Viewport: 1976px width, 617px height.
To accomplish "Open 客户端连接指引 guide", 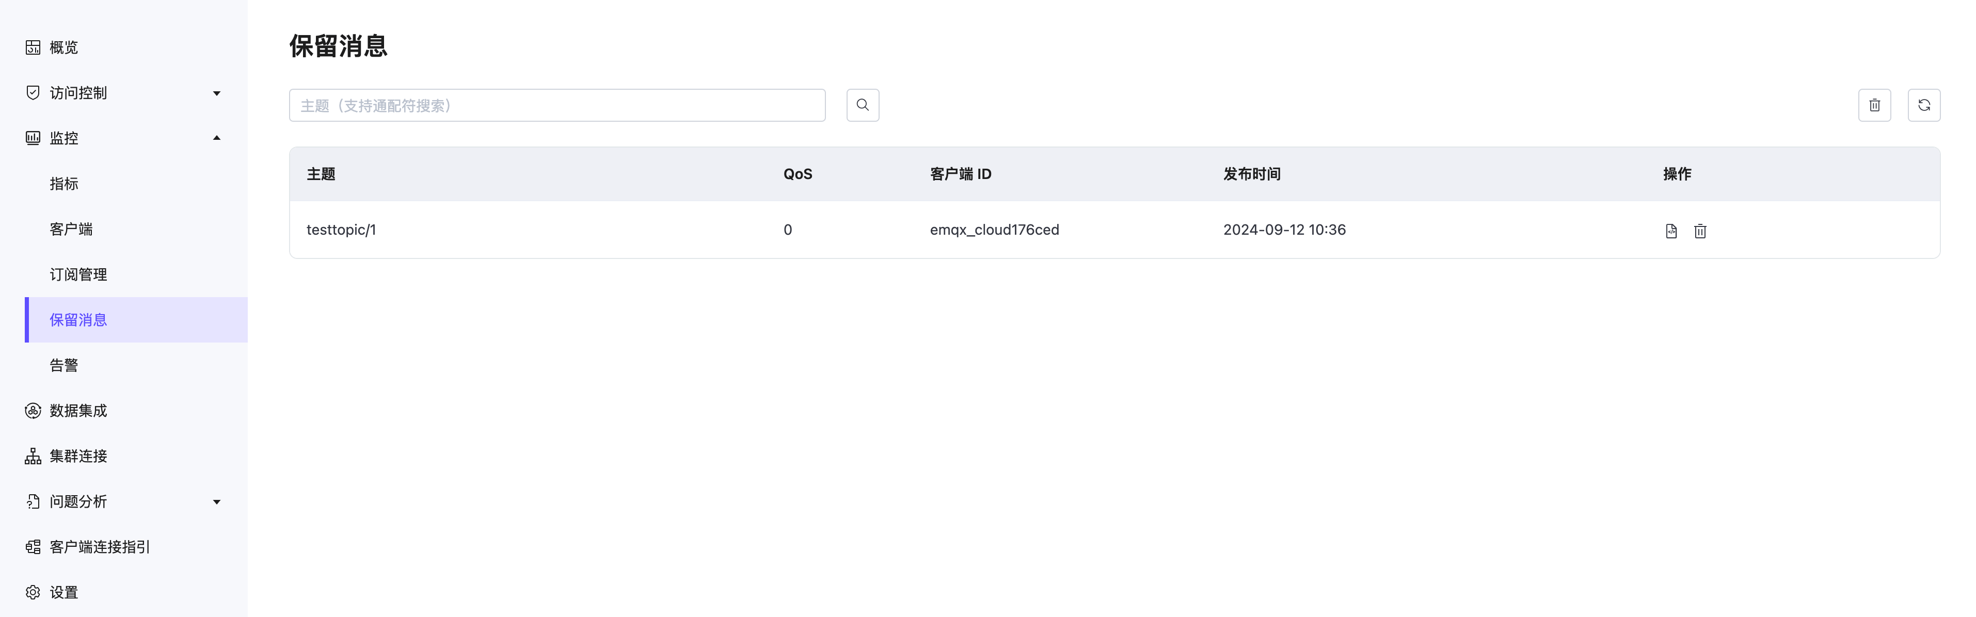I will 100,547.
